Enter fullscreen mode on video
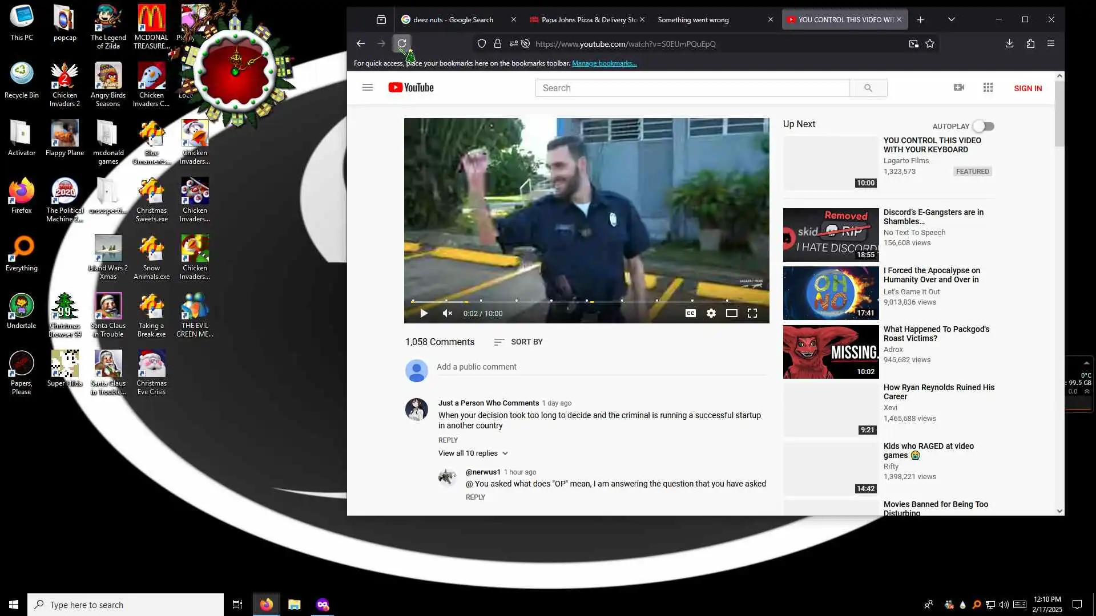 752,313
